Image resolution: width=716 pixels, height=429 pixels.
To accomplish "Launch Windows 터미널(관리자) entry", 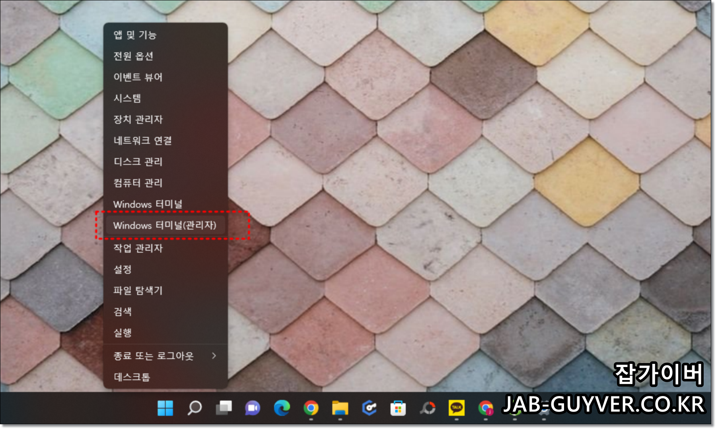I will 165,225.
